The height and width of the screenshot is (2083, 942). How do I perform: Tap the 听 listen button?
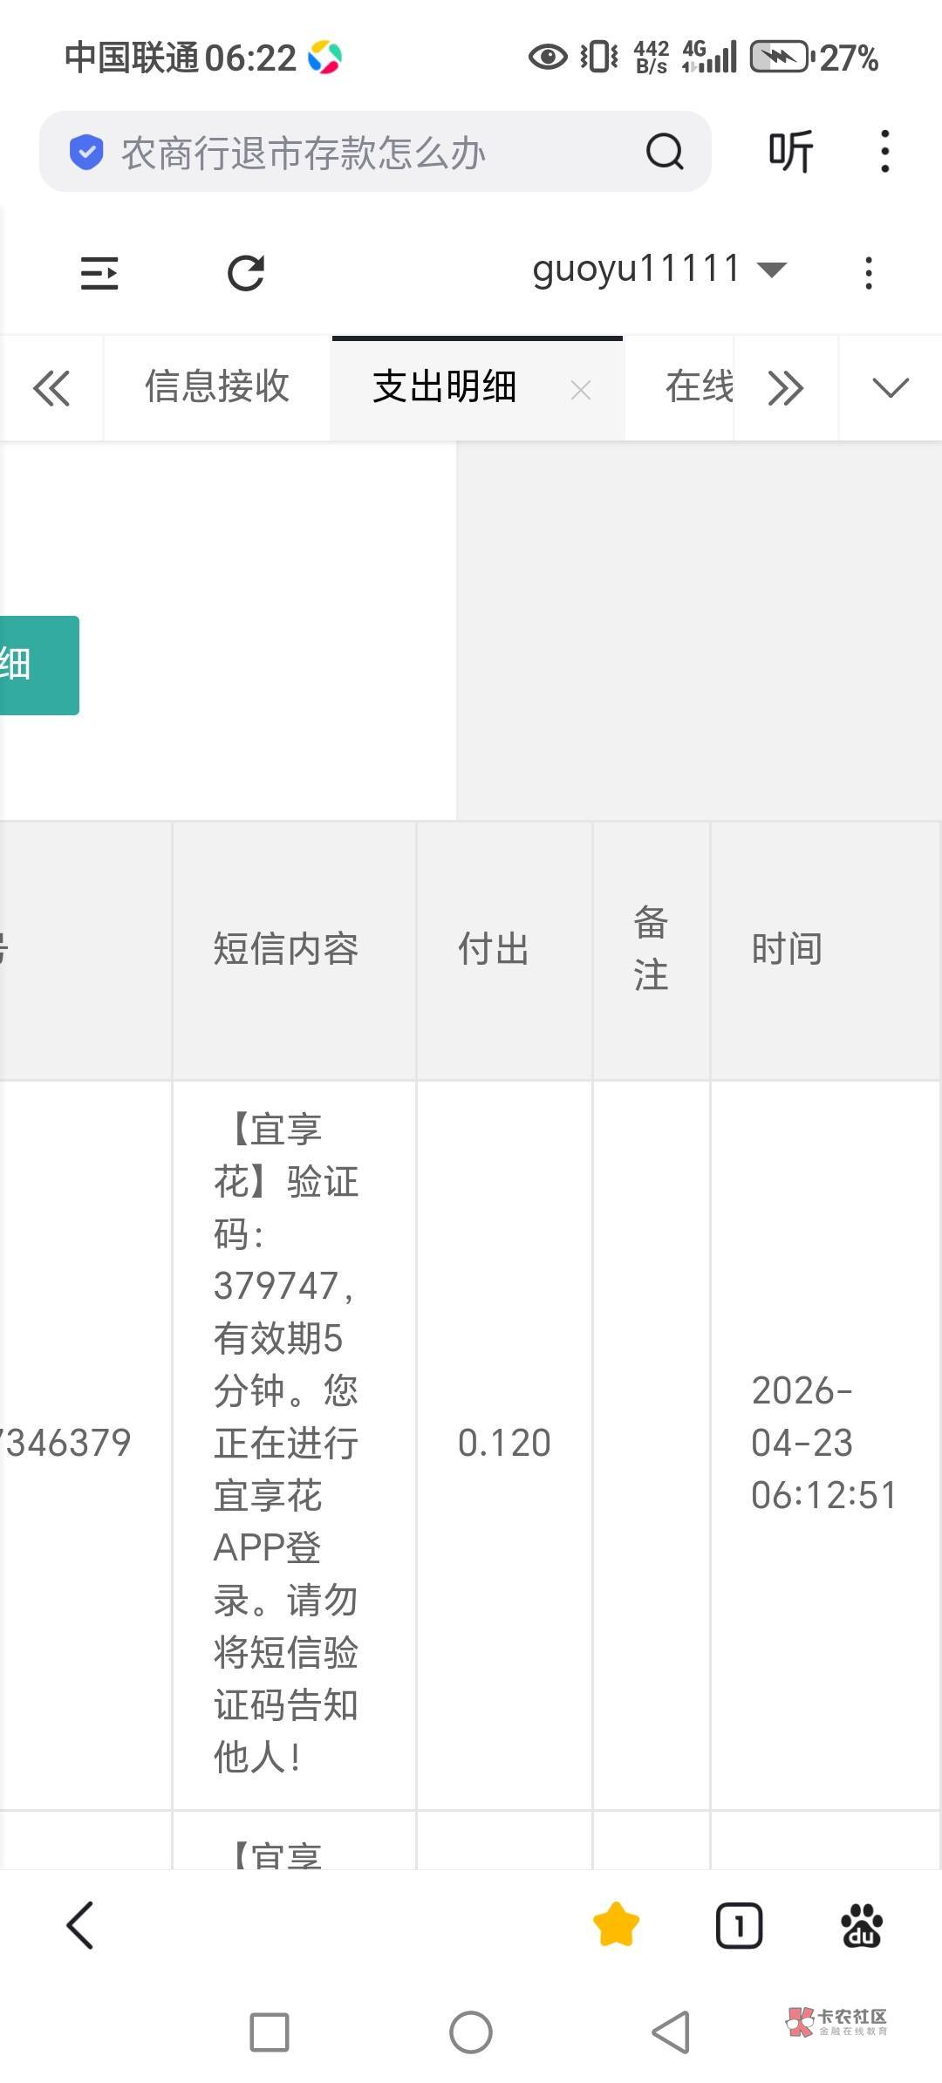point(790,152)
